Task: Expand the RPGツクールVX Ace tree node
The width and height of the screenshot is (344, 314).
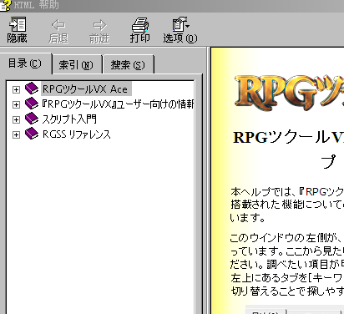Action: pyautogui.click(x=16, y=89)
